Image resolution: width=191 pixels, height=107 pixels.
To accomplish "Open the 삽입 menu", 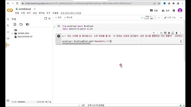I will tap(35, 13).
